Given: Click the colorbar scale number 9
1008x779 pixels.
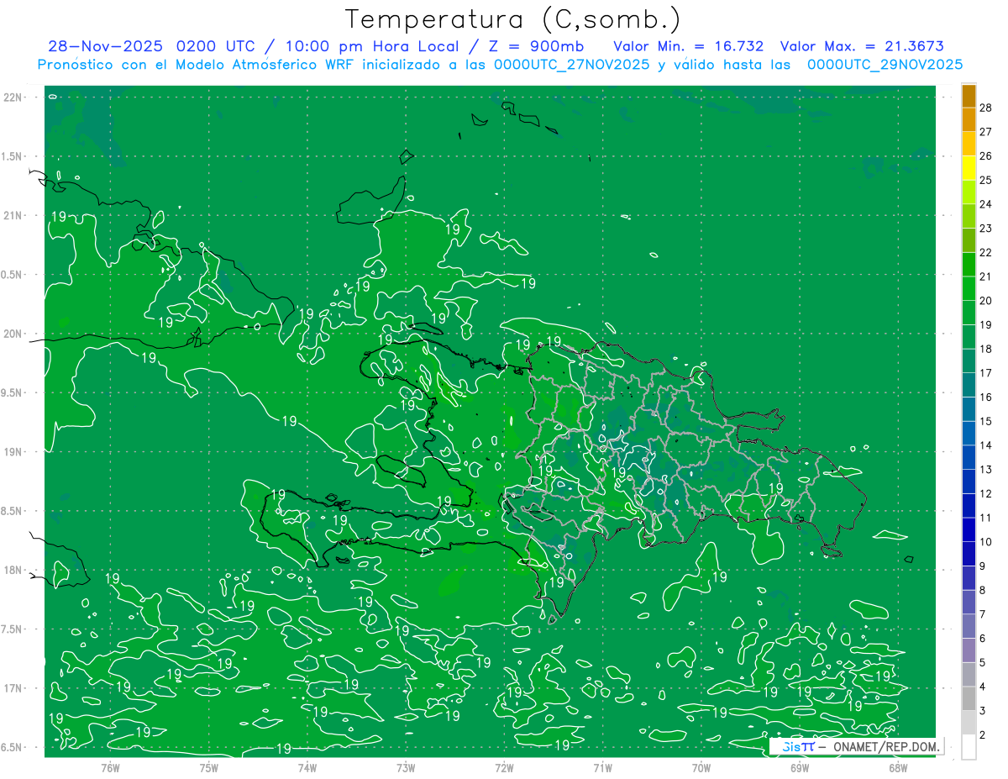Looking at the screenshot, I should (983, 566).
